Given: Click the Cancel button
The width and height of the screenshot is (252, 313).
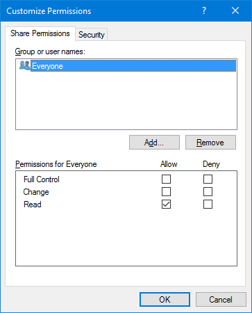Looking at the screenshot, I should 221,300.
